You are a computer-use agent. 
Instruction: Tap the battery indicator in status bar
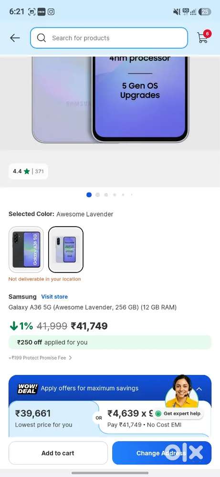tap(204, 12)
